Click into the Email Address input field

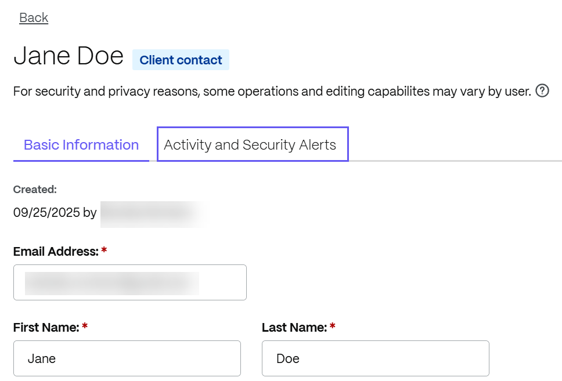tap(129, 282)
